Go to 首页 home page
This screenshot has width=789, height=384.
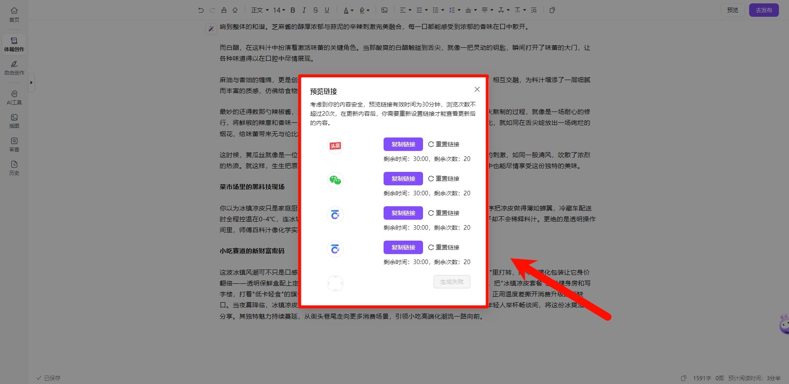tap(14, 14)
